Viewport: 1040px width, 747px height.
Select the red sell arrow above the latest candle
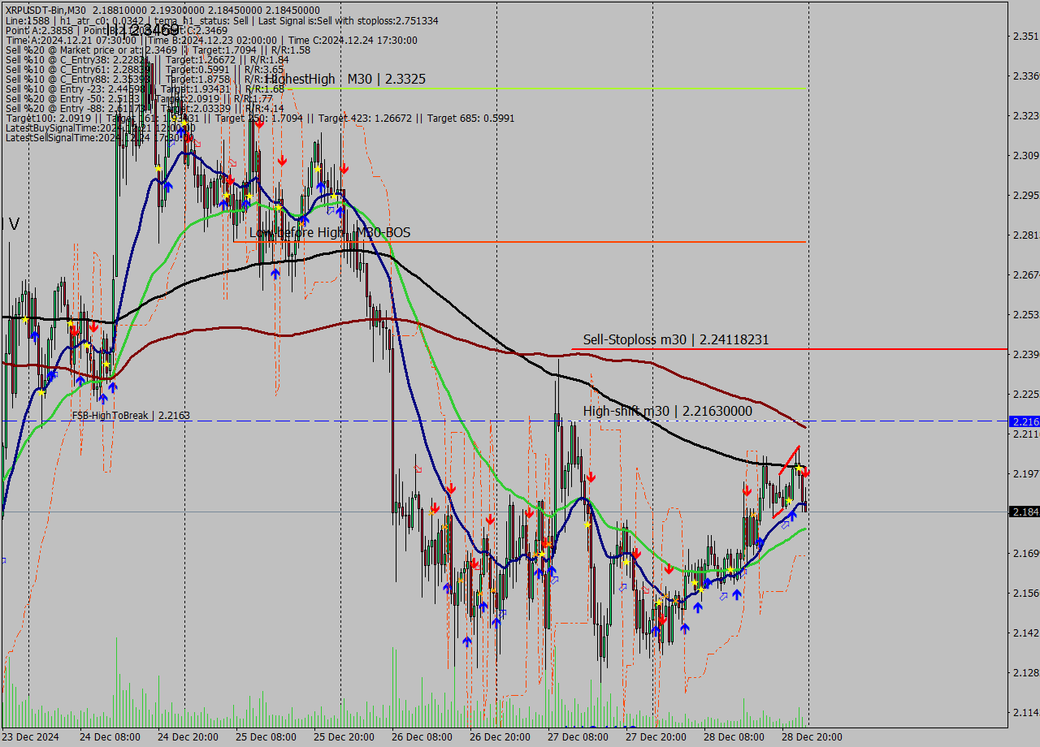(805, 473)
